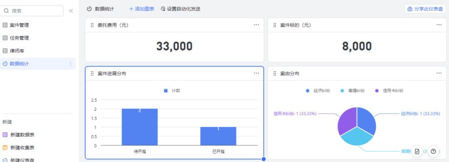Click cyan 离婚纠纷 pie slice
Viewport: 449px width, 162px height.
coord(357,137)
